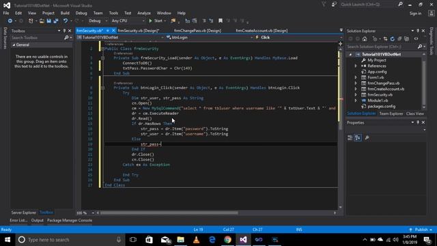The image size is (437, 246).
Task: Open the Build menu
Action: (x=65, y=13)
